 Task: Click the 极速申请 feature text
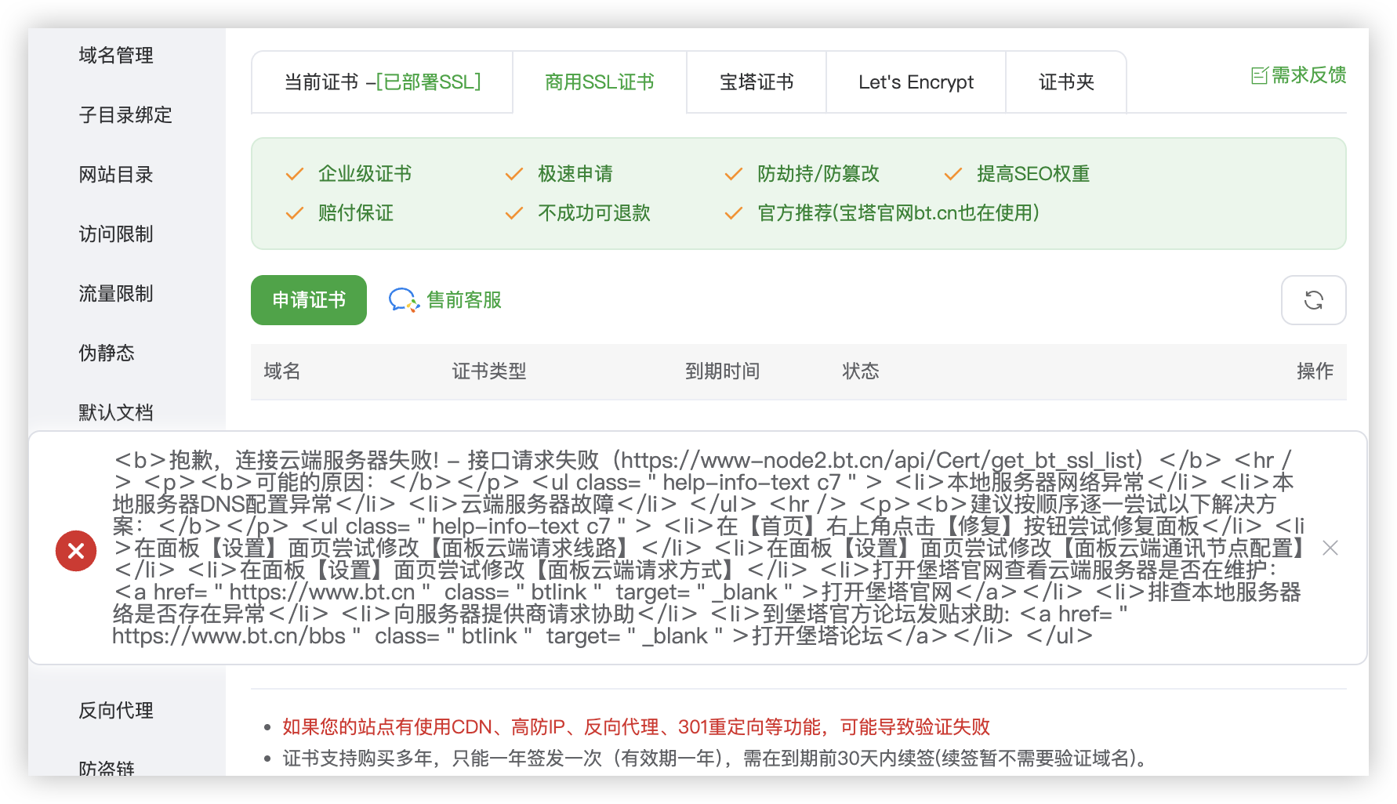pos(575,174)
